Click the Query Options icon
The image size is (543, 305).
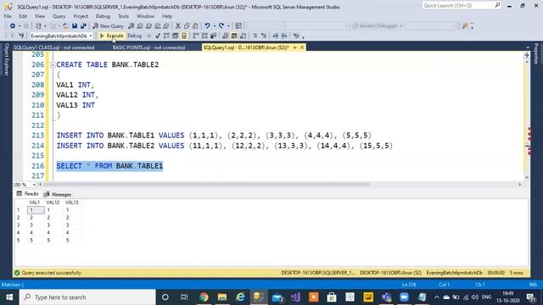pyautogui.click(x=176, y=36)
